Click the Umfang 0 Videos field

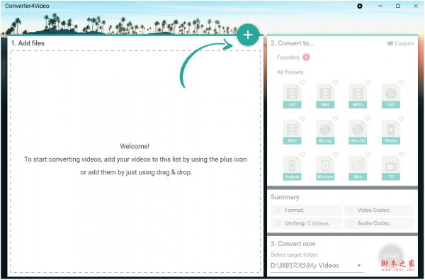(306, 223)
